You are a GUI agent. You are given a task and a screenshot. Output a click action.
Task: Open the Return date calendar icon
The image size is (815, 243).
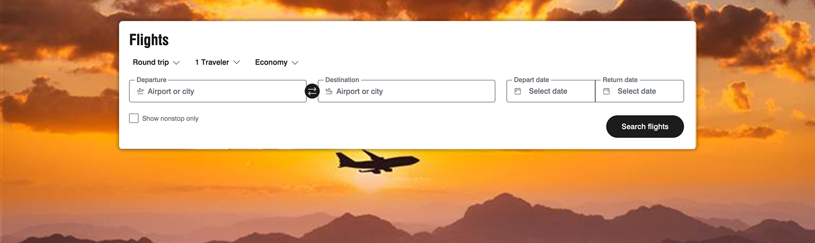click(x=606, y=91)
